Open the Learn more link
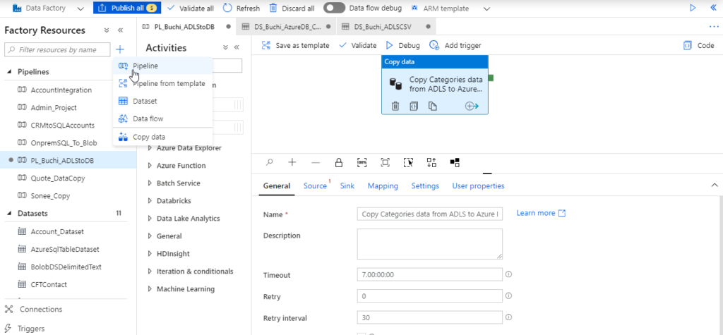Viewport: 723px width, 335px height. (540, 213)
